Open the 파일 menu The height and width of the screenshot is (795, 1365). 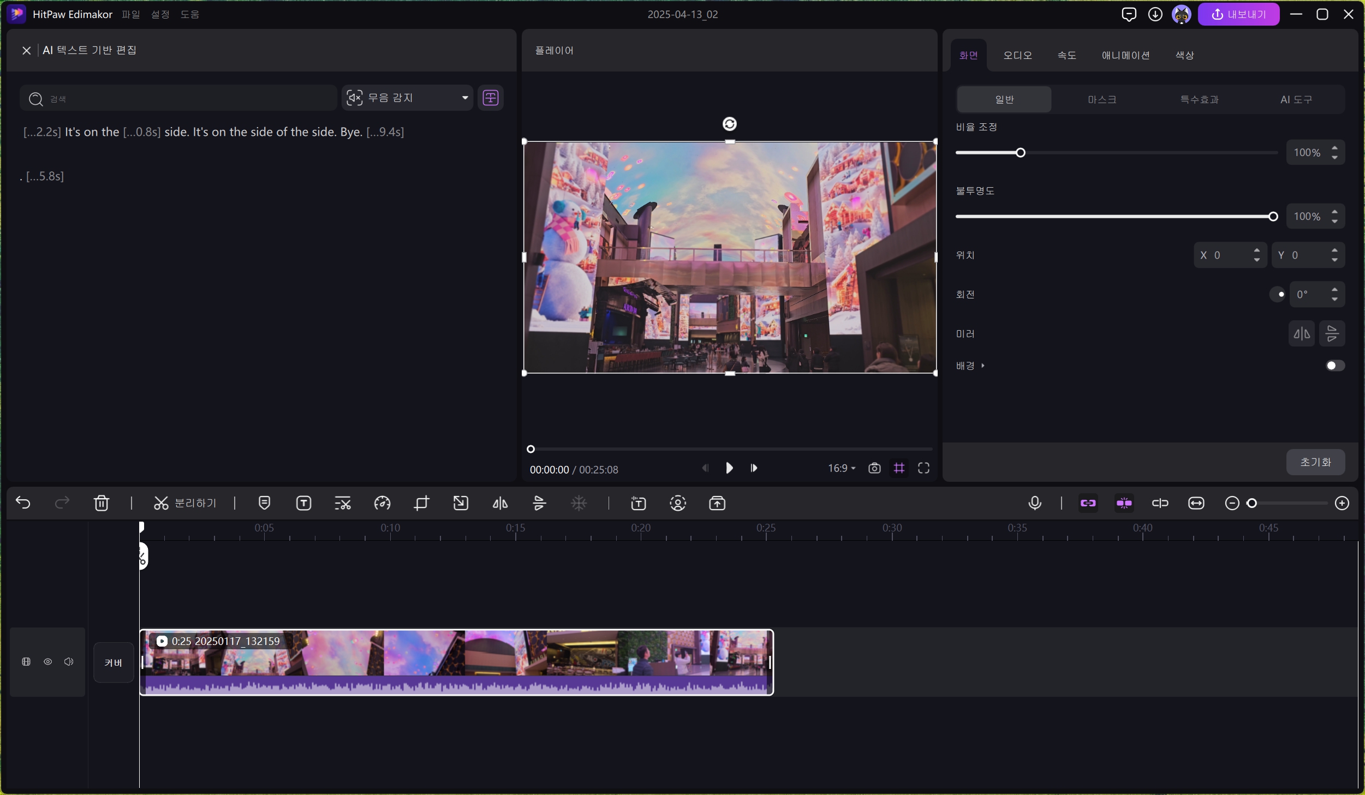(x=131, y=14)
